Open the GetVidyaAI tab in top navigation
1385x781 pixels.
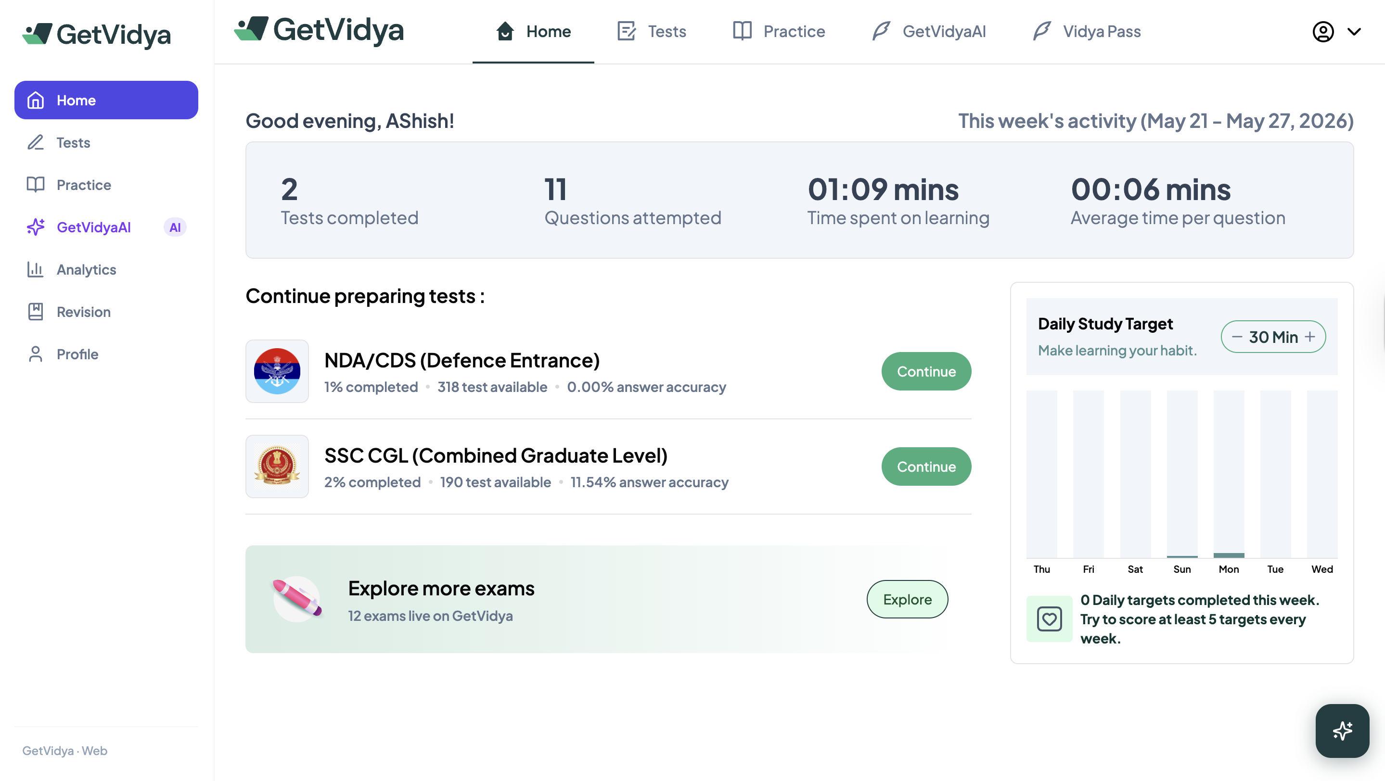click(x=928, y=31)
